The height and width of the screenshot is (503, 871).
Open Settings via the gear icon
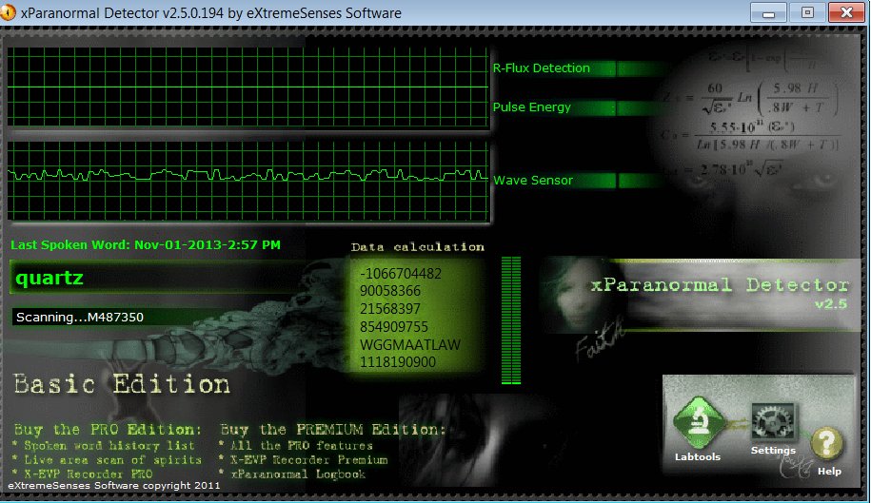coord(773,422)
